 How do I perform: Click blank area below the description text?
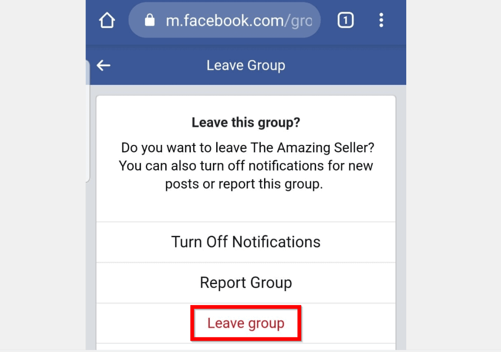click(246, 207)
